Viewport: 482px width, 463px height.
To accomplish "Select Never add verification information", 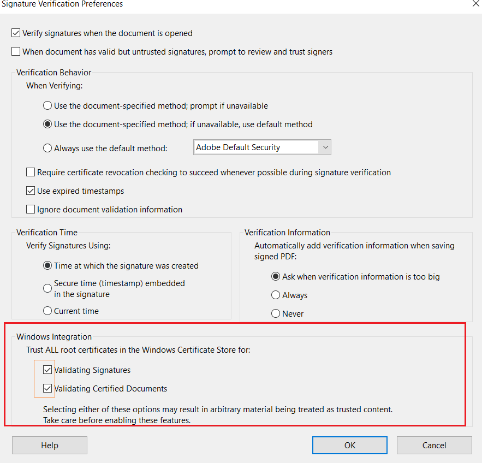I will coord(276,314).
